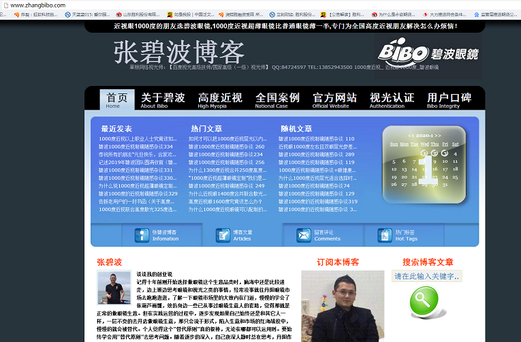Screen dimensions: 521x342
Task: Open random article 碧波1000度近视制镜随感杂谈 110
Action: [316, 139]
